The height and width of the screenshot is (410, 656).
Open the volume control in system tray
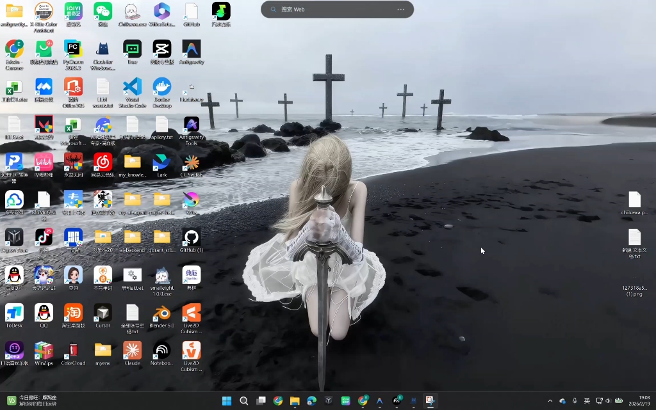[x=608, y=401]
